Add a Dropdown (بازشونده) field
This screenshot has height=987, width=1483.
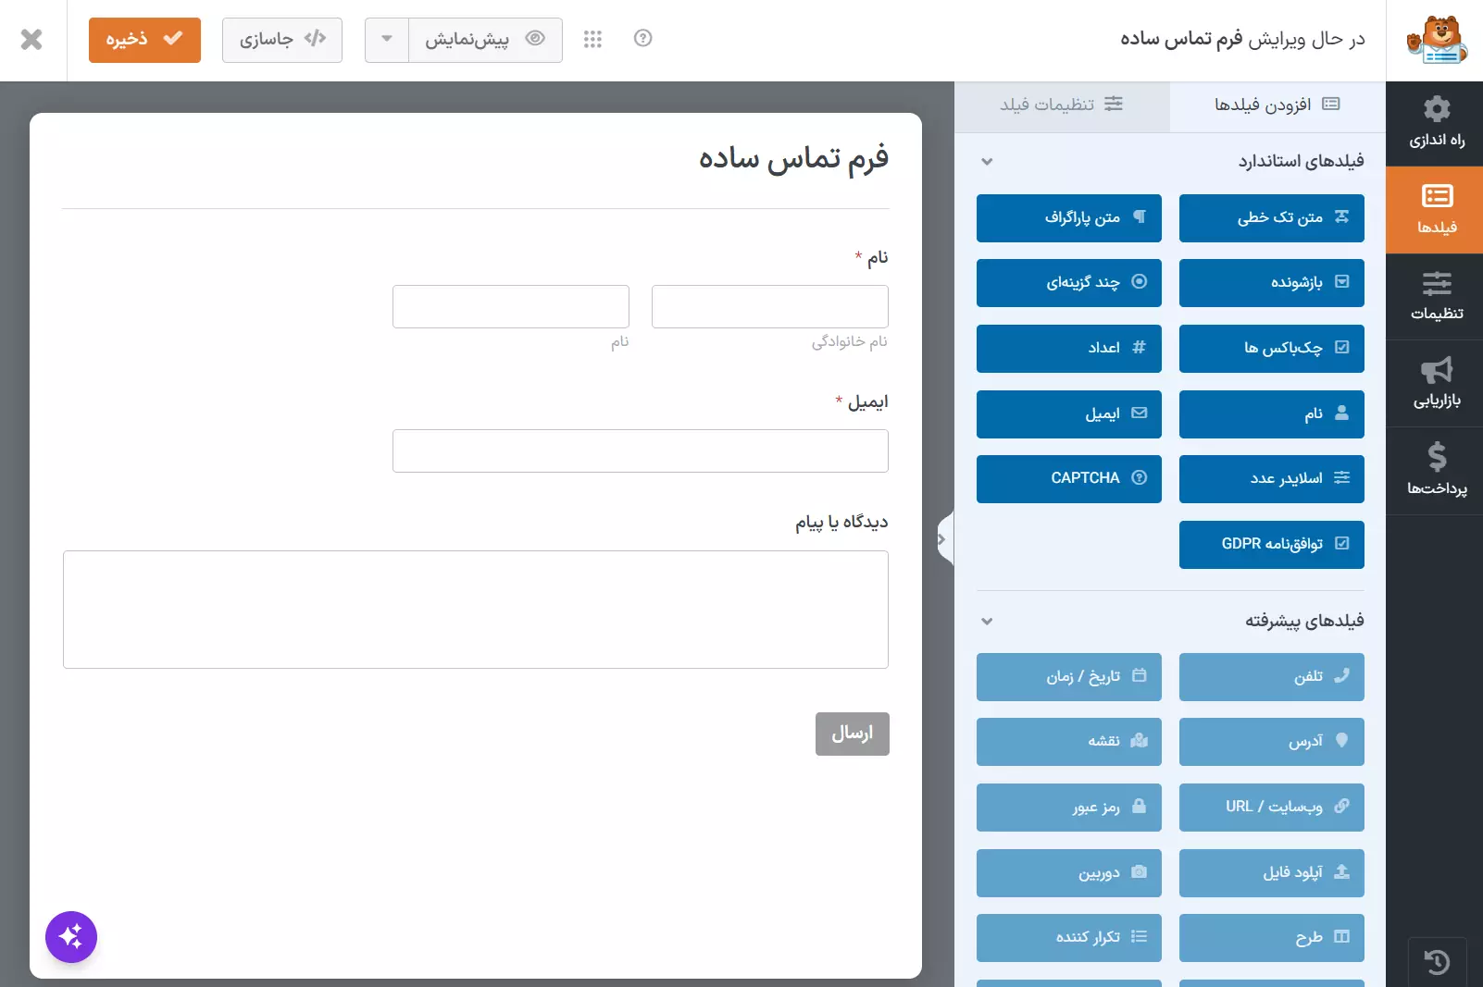[1271, 283]
